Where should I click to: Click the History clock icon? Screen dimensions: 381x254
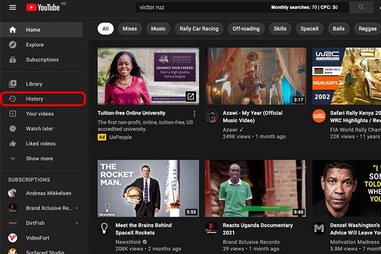13,99
